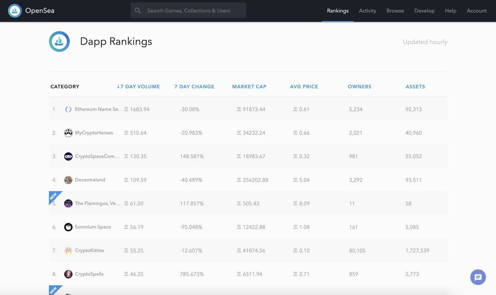Click the Dapp Rankings heading

tap(116, 42)
